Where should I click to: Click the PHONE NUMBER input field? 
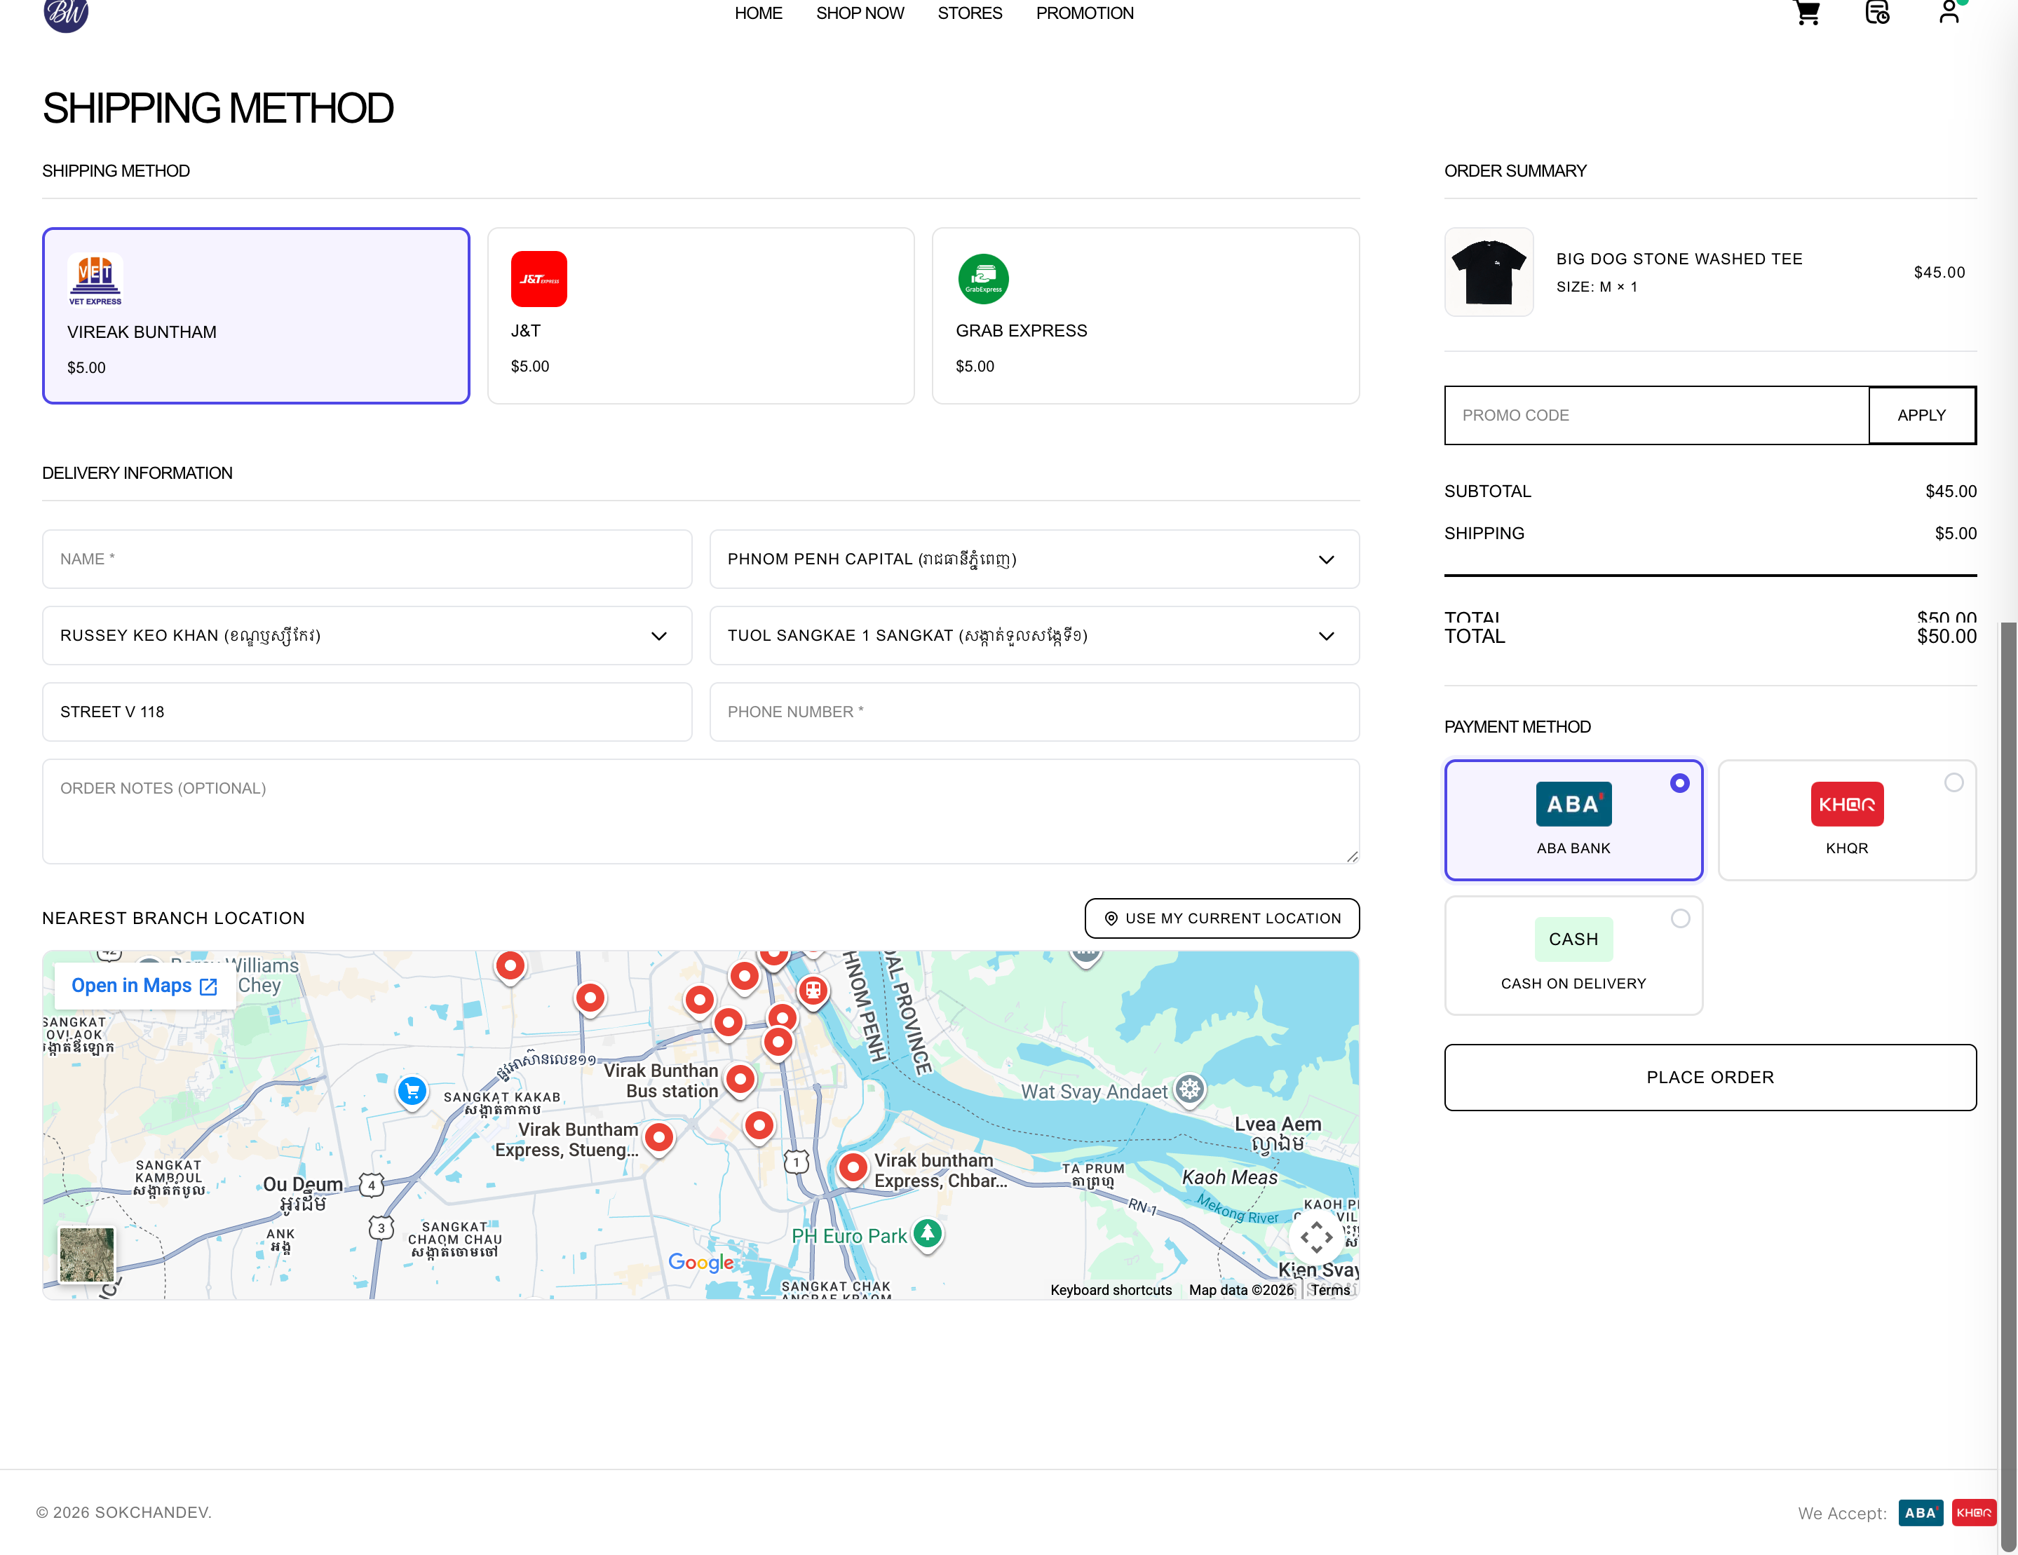pos(1034,712)
